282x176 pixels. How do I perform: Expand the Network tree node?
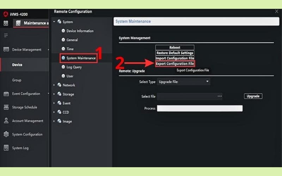[x=54, y=85]
